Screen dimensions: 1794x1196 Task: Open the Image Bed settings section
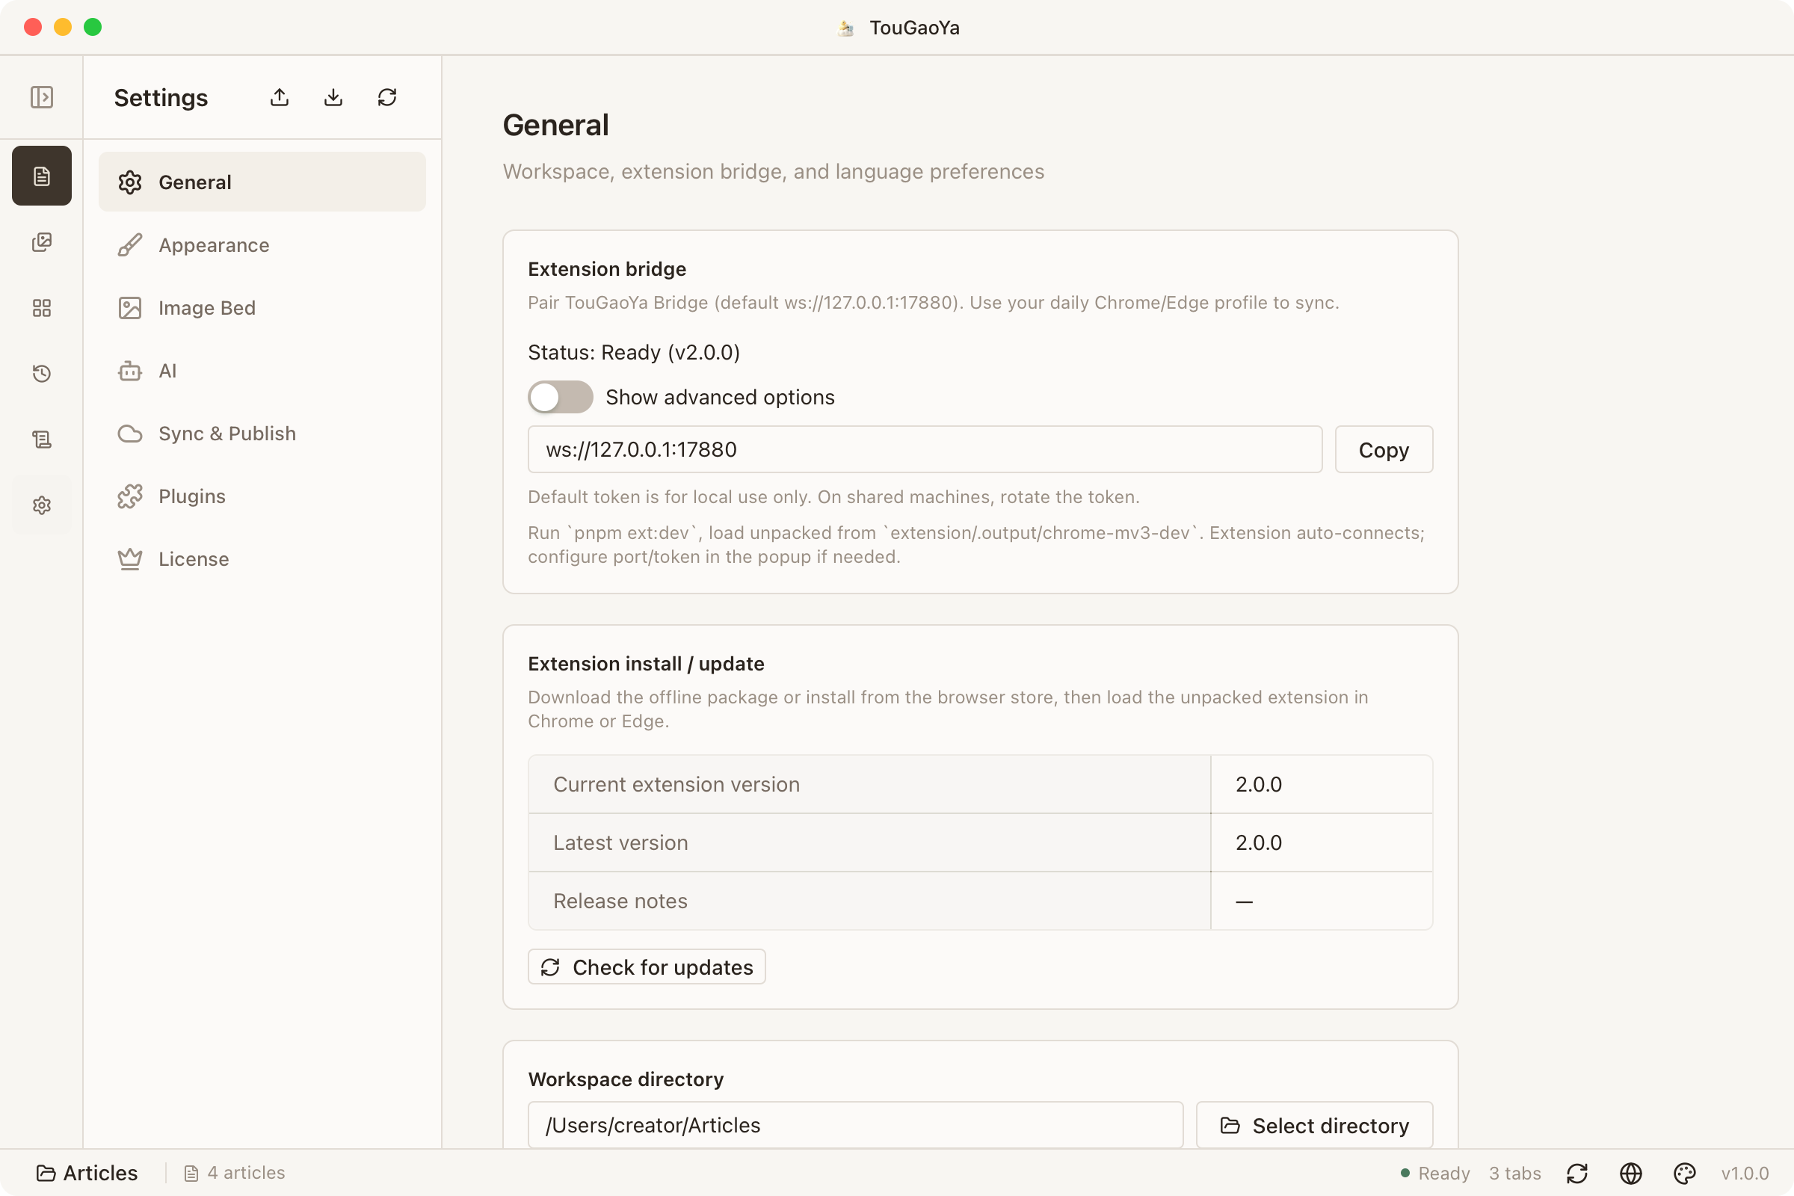tap(262, 307)
